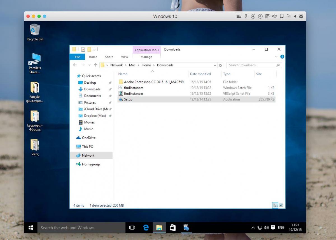Switch to the View ribbon tab
Screen dimensions: 336x240
tap(124, 57)
